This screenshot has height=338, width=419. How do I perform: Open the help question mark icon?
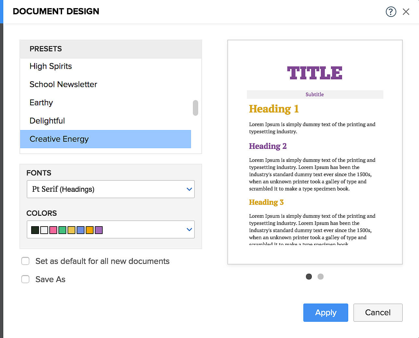pos(391,12)
